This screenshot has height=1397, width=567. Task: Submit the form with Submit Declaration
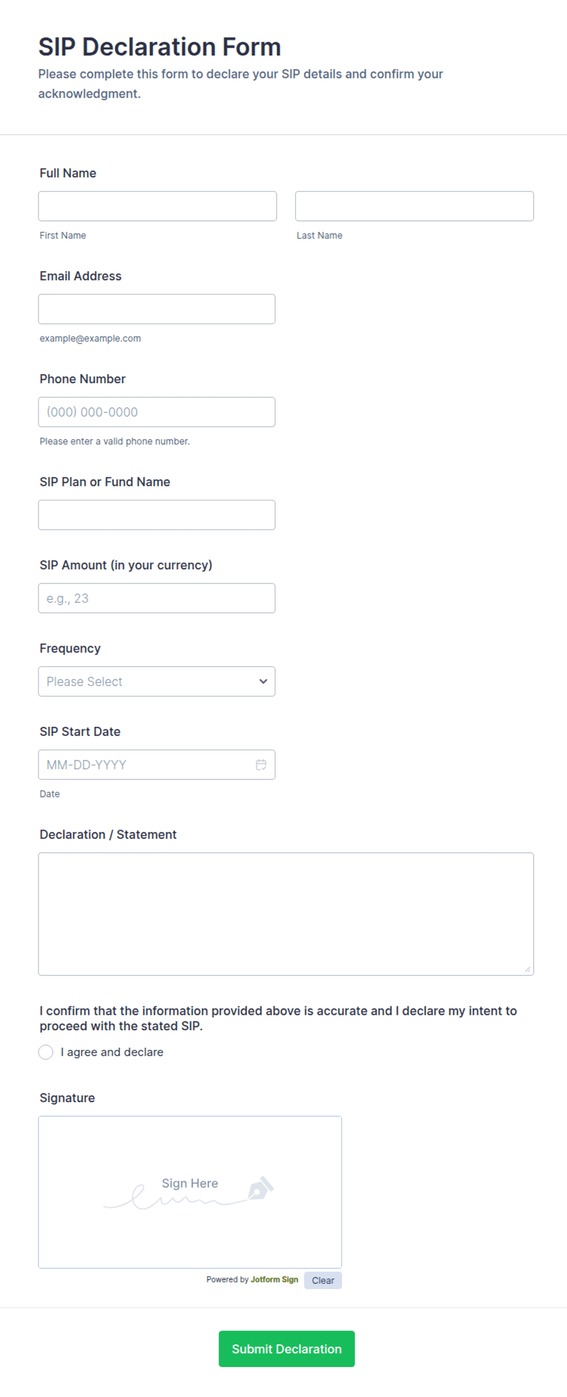pyautogui.click(x=287, y=1349)
